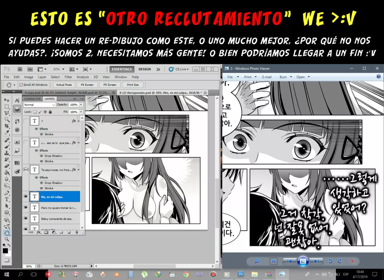Open Mini Bridge from the application bar
Image resolution: width=384 pixels, height=280 pixels.
tap(30, 69)
